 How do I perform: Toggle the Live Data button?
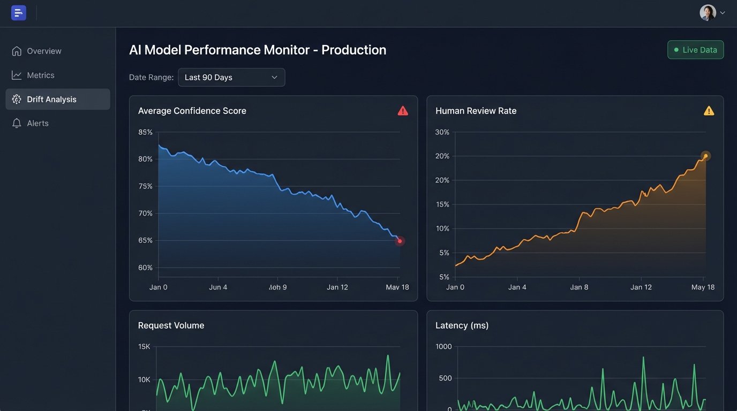(695, 50)
